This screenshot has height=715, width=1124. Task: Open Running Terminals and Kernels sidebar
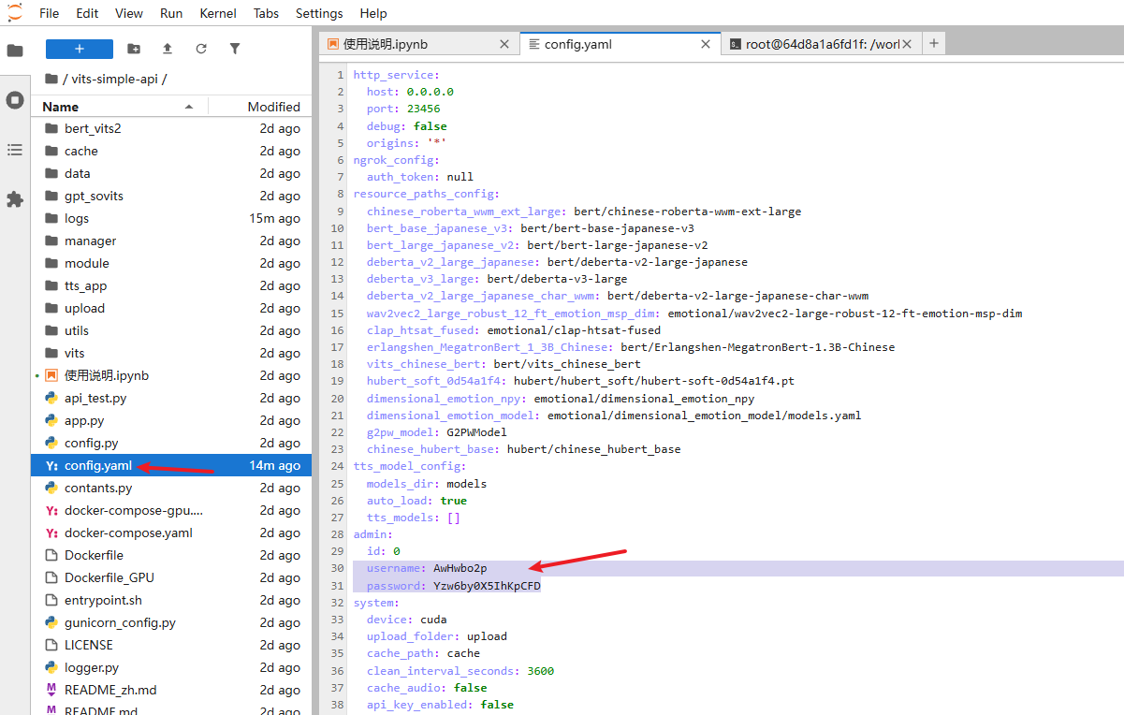(15, 99)
